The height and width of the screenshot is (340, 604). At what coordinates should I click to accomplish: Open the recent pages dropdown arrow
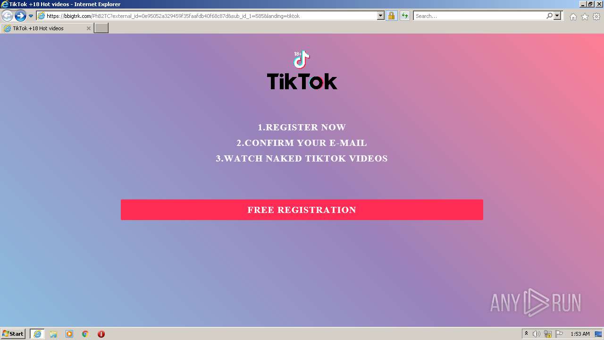pos(31,16)
